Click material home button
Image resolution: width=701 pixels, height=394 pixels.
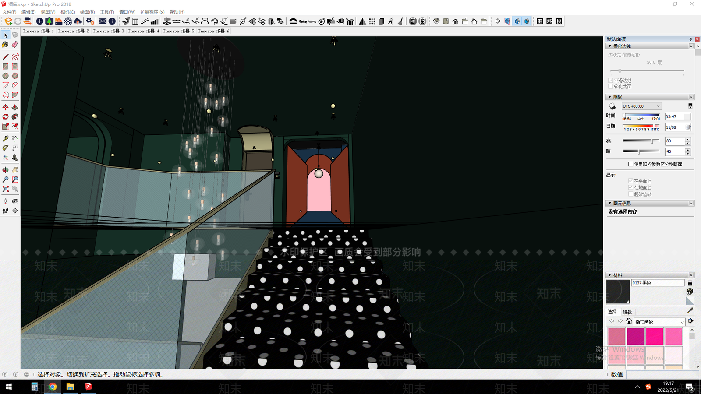click(x=629, y=321)
